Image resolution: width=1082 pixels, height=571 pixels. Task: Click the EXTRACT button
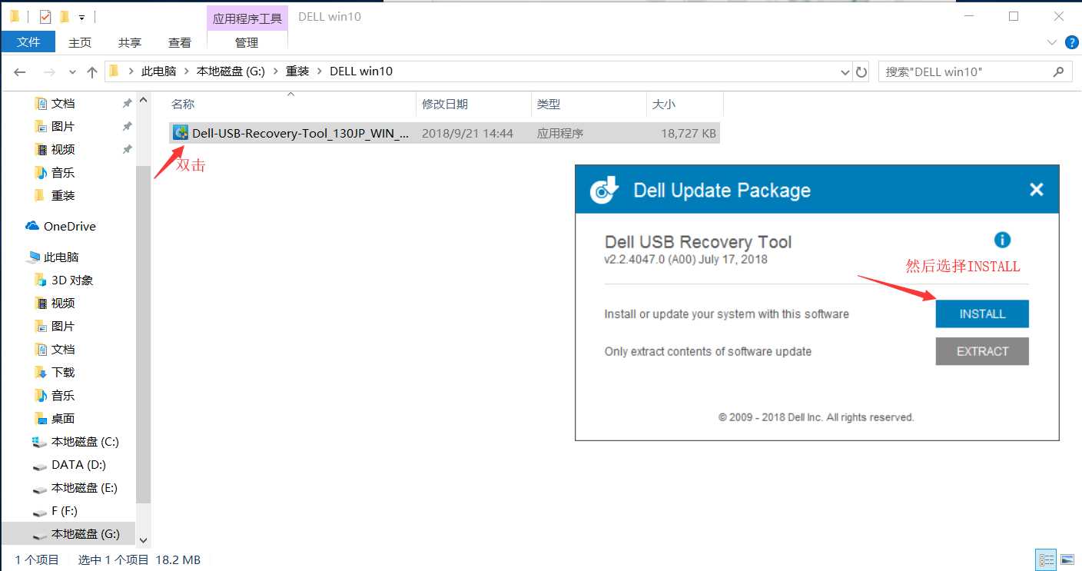tap(982, 351)
